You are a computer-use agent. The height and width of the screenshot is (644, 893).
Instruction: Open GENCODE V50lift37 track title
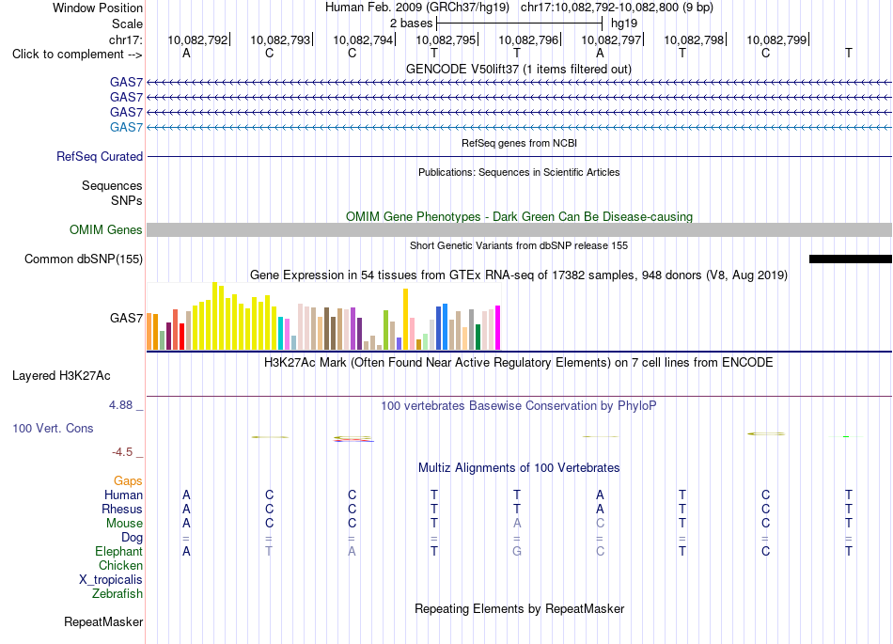[x=519, y=69]
